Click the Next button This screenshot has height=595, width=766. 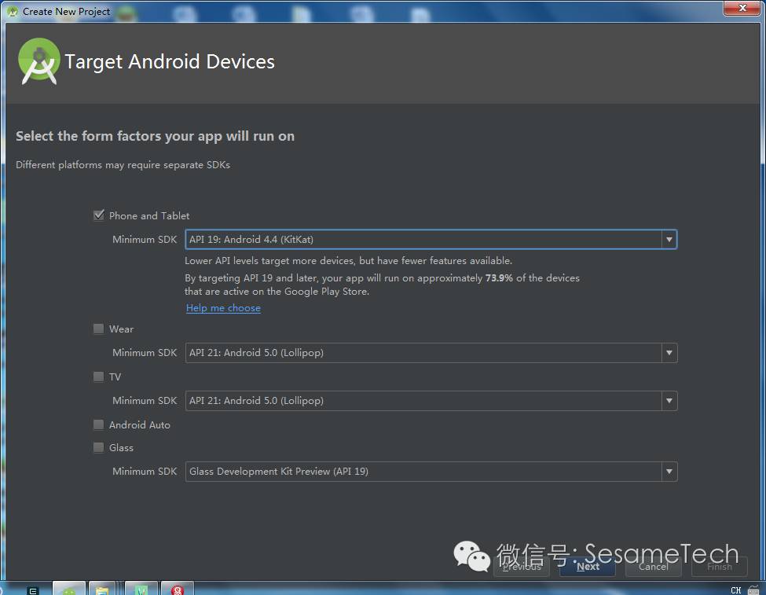coord(588,567)
